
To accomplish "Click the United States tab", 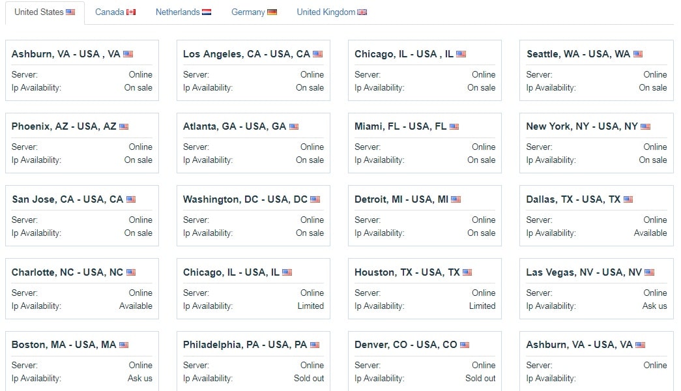I will [x=45, y=12].
